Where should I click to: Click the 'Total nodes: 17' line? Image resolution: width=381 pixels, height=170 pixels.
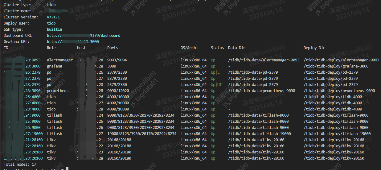20,164
